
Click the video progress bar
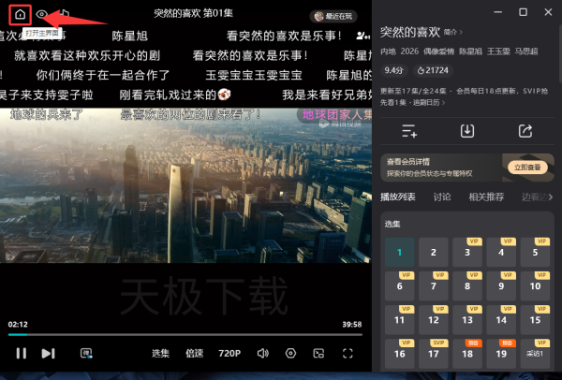(x=187, y=334)
